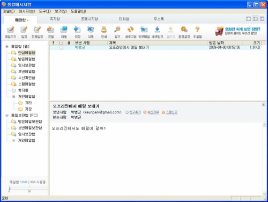Viewport: 268px width, 202px height.
Task: Click sender 박병근 in the mail list
Action: (80, 47)
